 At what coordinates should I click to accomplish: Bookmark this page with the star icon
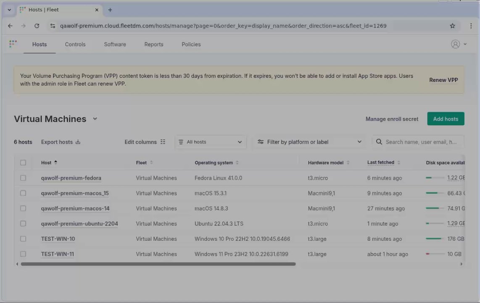click(452, 26)
